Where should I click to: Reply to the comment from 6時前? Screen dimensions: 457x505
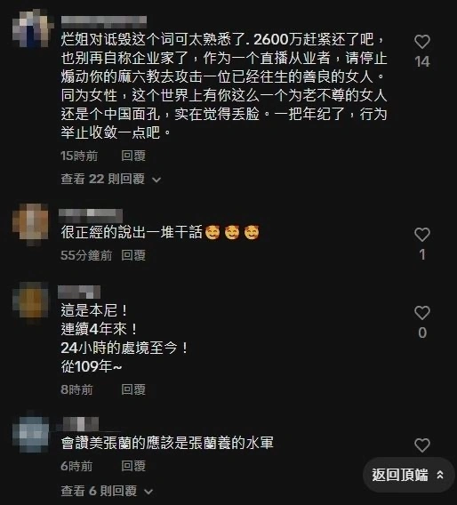tap(133, 466)
